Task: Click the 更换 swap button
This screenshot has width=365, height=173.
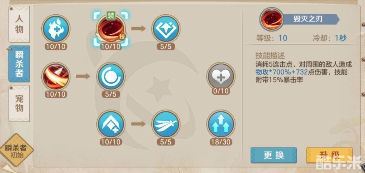Action: click(274, 155)
